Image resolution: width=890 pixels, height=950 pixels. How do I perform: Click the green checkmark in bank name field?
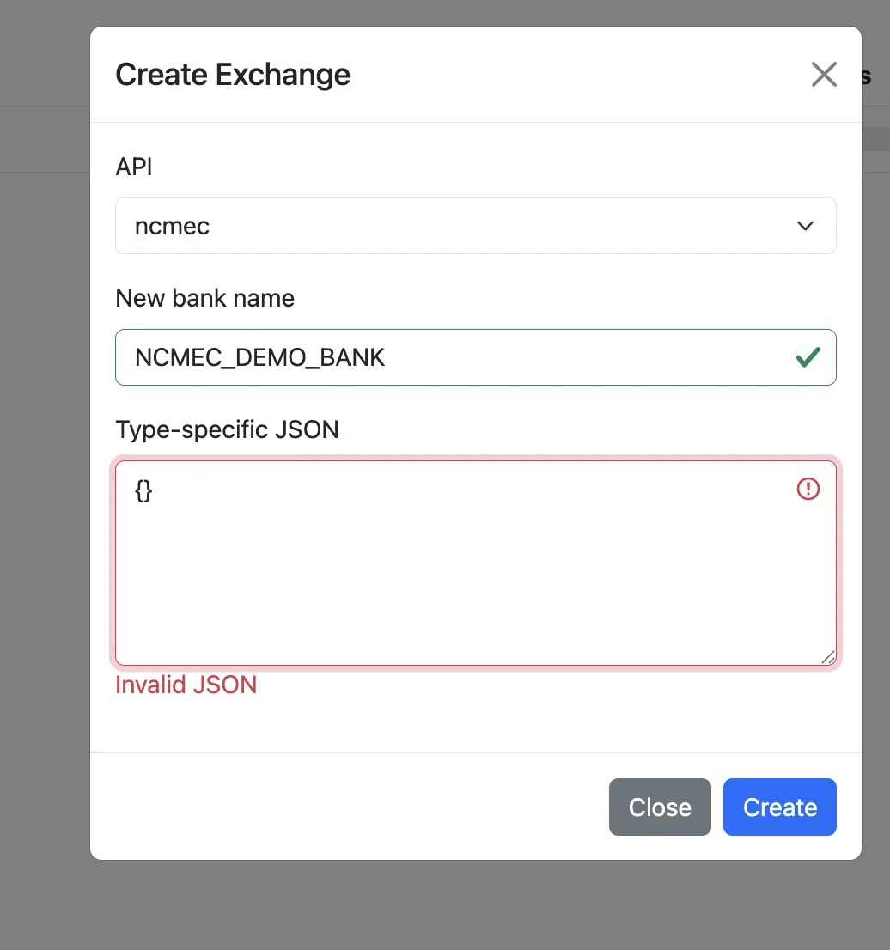click(x=808, y=357)
